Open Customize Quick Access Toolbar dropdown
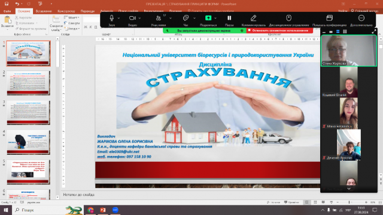Screen dimensions: 383x215 coord(51,4)
